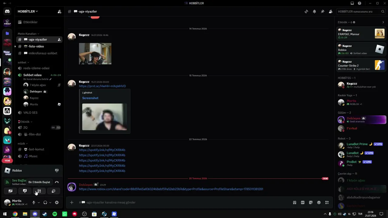Open the Help question mark icon

(360, 3)
